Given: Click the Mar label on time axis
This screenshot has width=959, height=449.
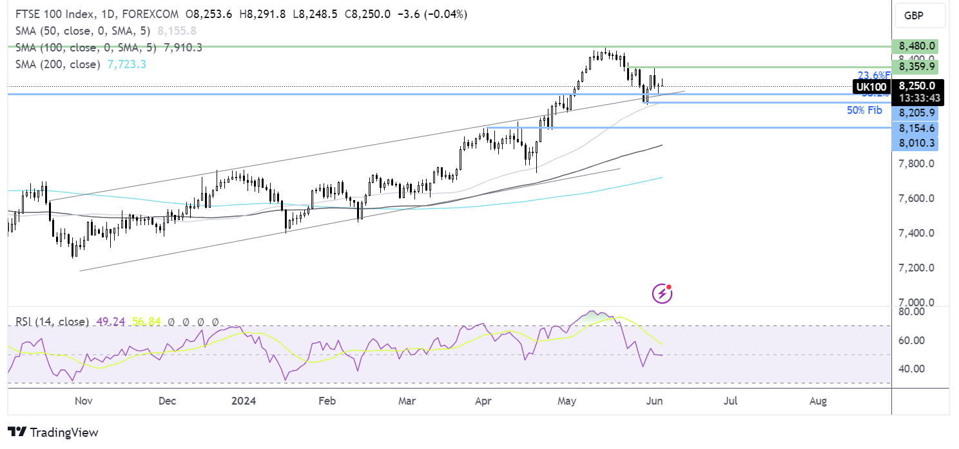Looking at the screenshot, I should pyautogui.click(x=407, y=401).
